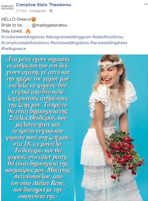Click the 23 hrs timestamp
148x201 pixels.
(21, 11)
